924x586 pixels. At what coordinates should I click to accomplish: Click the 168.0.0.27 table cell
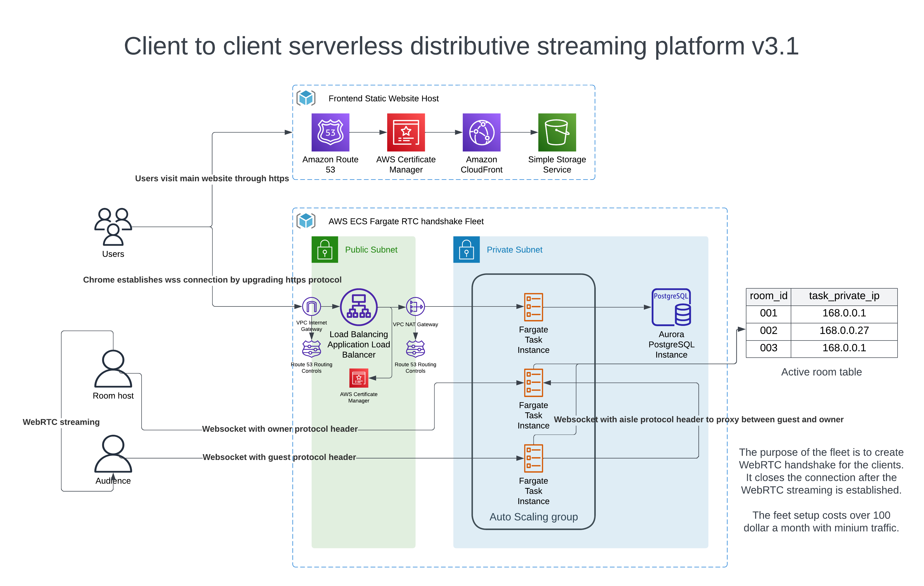click(x=844, y=331)
